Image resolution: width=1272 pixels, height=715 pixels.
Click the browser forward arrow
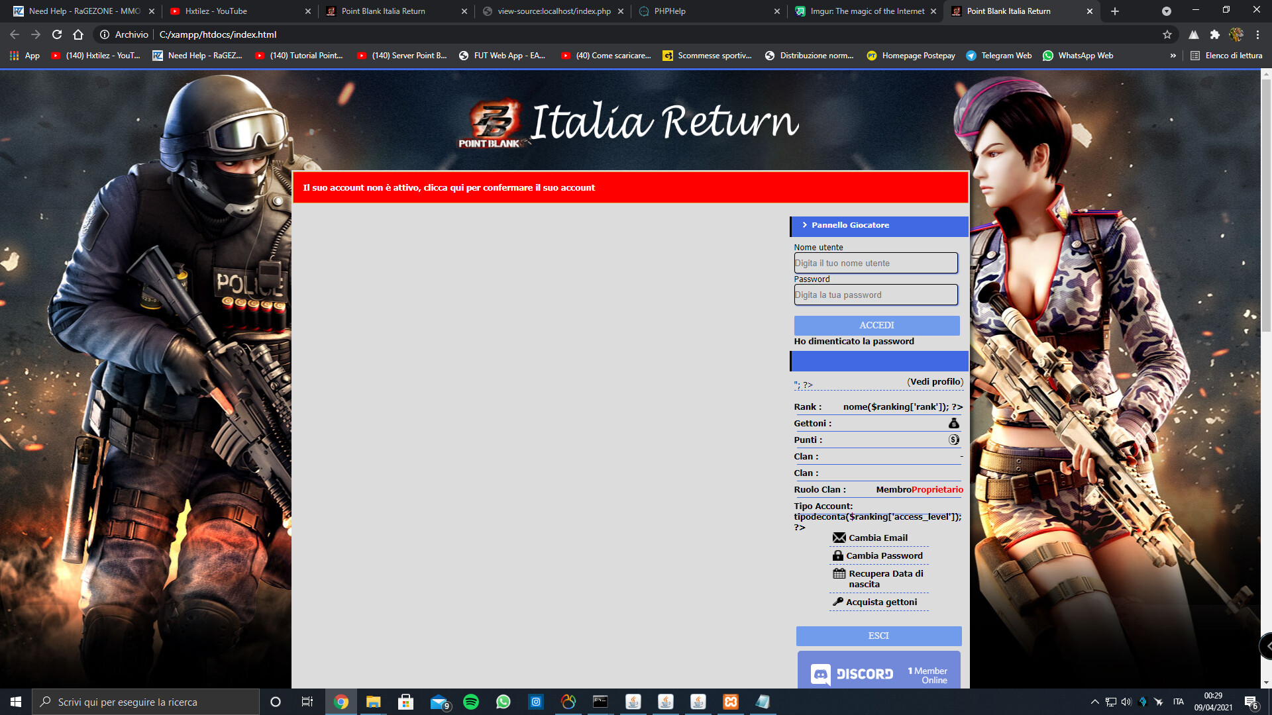[x=36, y=34]
